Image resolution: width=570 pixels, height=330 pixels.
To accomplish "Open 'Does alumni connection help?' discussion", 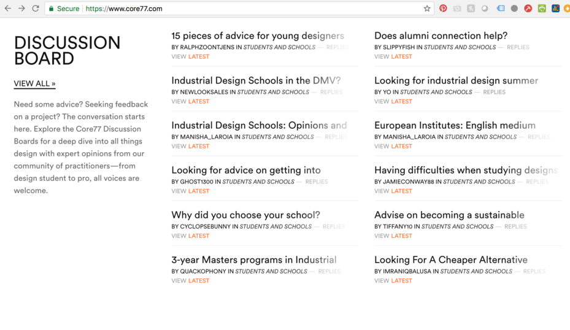I will pos(441,36).
